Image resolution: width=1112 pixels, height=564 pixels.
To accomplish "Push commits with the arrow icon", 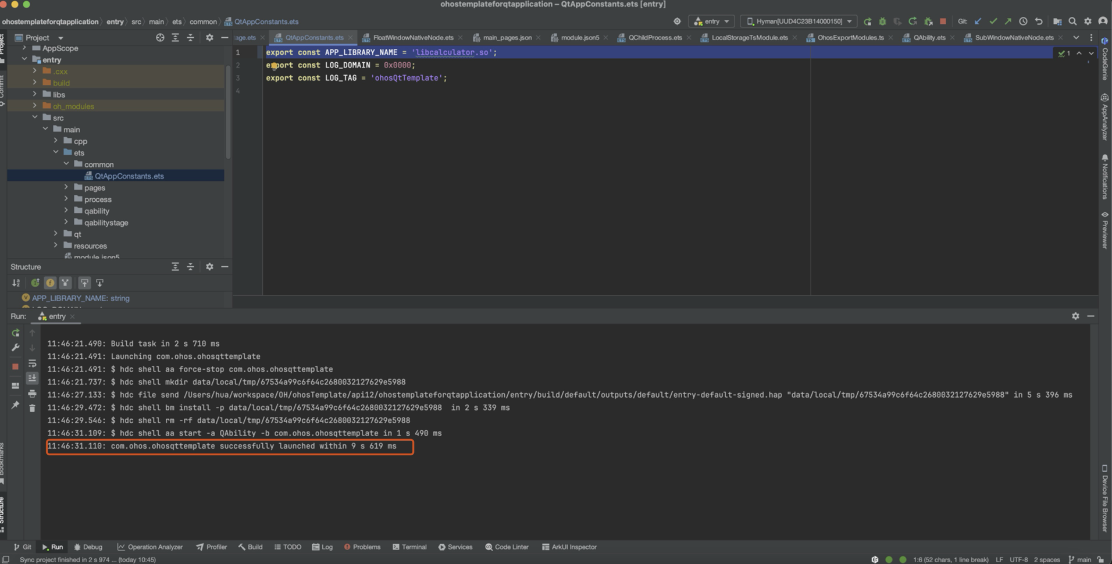I will point(1008,21).
